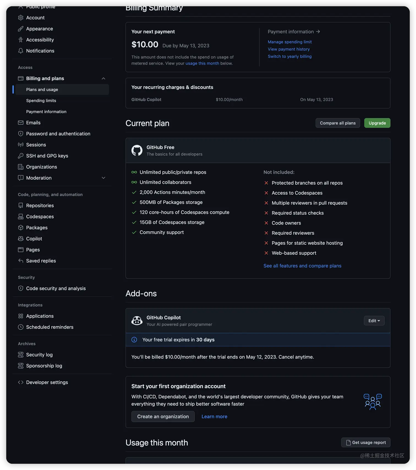The width and height of the screenshot is (416, 470).
Task: Click the Copilot icon in sidebar
Action: (x=21, y=239)
